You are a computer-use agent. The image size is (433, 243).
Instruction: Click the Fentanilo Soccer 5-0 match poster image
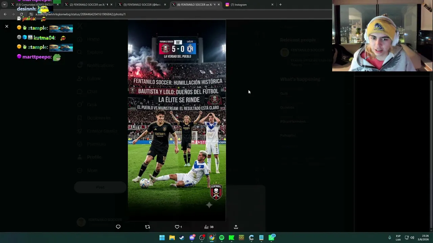pos(177,120)
